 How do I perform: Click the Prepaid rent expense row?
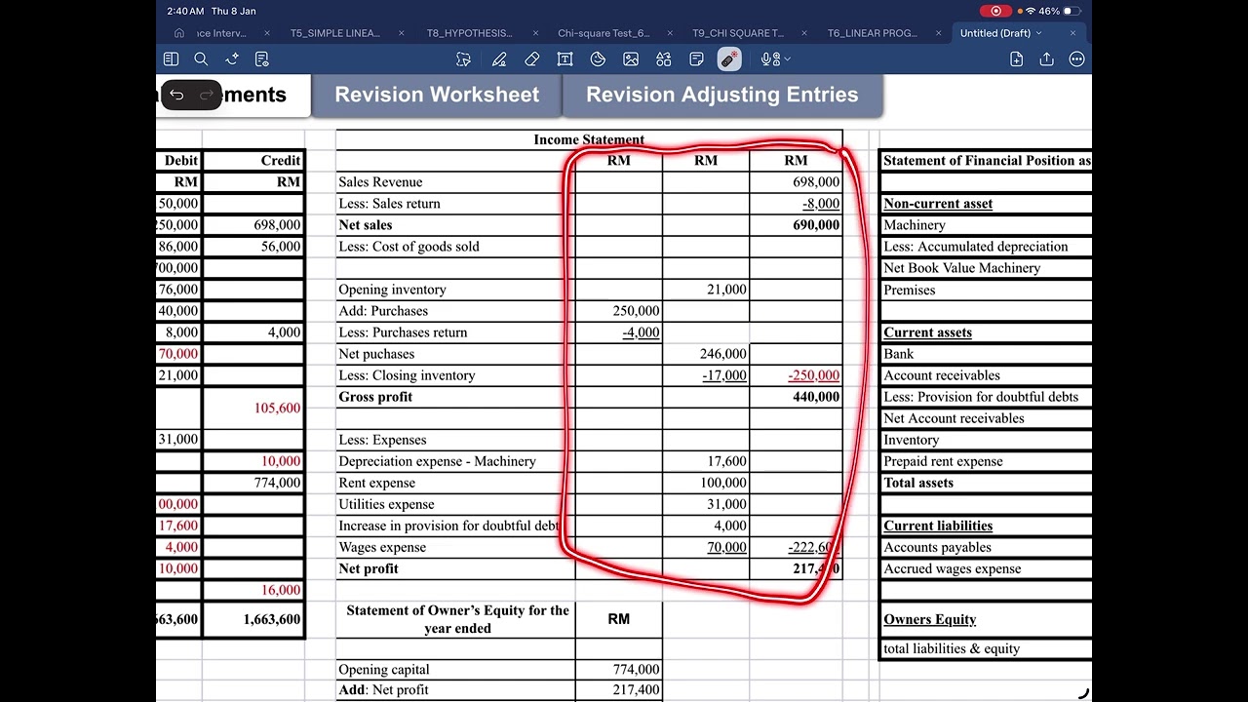point(986,461)
